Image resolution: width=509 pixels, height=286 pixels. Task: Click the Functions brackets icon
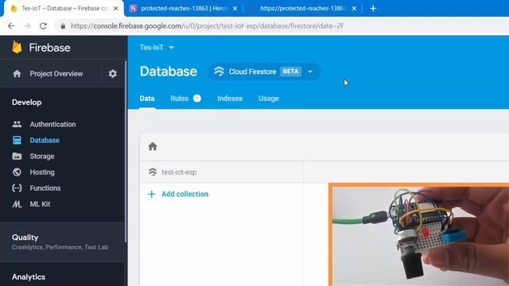tap(17, 188)
